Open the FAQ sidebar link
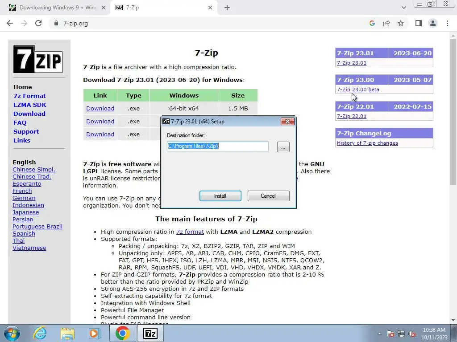457x342 pixels. [x=20, y=123]
